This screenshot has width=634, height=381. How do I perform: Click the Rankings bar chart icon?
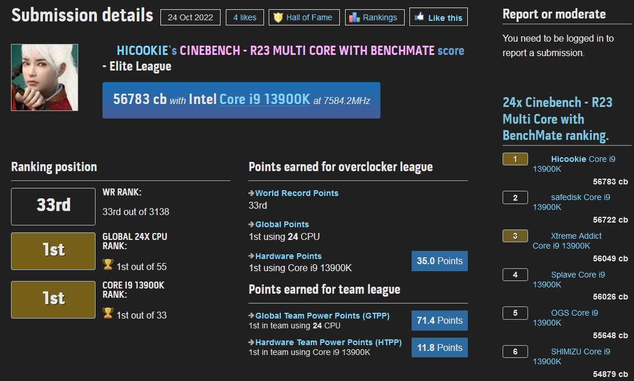[x=354, y=17]
